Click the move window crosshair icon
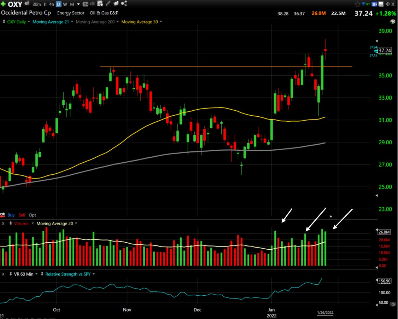 (388, 4)
